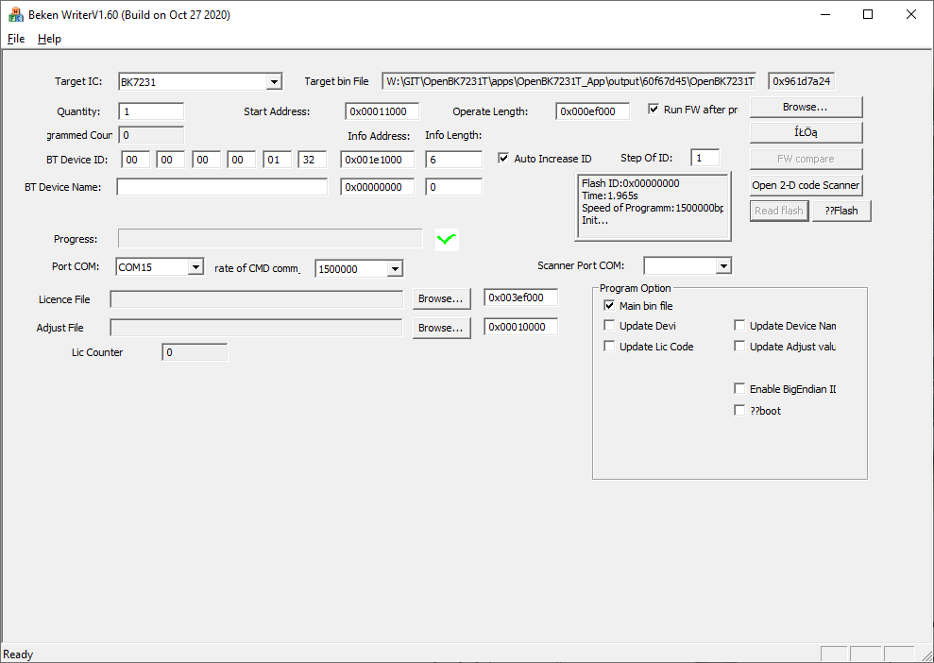Image resolution: width=934 pixels, height=663 pixels.
Task: Focus the Start Address field
Action: 382,111
